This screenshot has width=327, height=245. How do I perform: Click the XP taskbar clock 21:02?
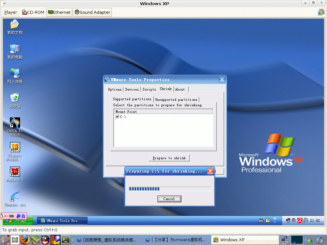point(315,220)
